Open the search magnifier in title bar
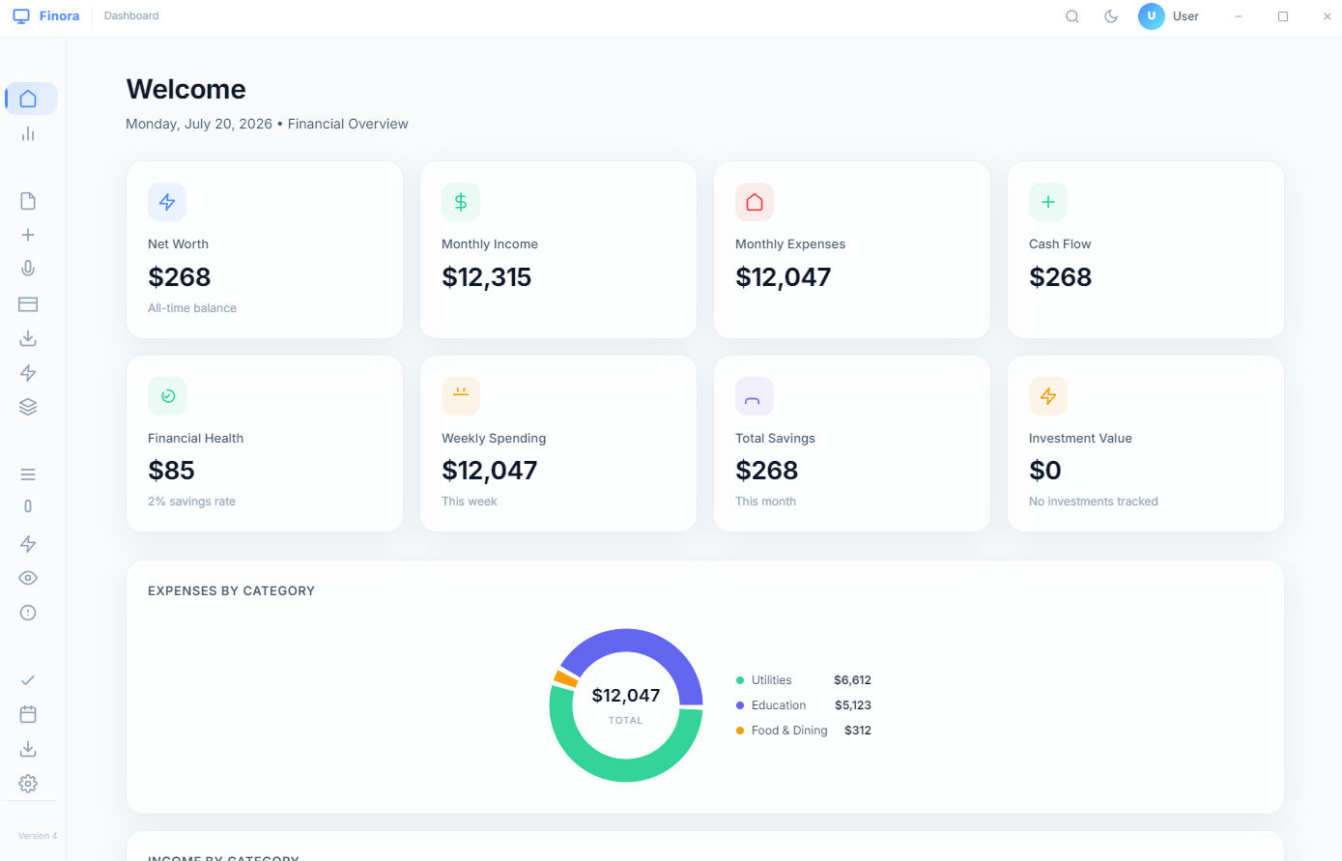The width and height of the screenshot is (1342, 861). pyautogui.click(x=1072, y=16)
